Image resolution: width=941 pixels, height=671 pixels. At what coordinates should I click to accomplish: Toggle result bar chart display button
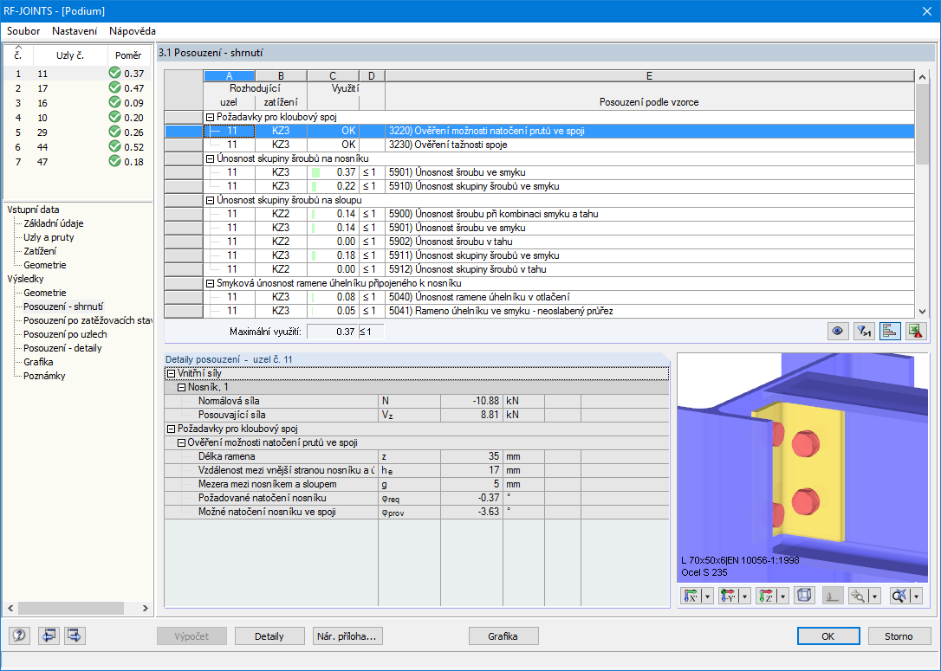(889, 331)
